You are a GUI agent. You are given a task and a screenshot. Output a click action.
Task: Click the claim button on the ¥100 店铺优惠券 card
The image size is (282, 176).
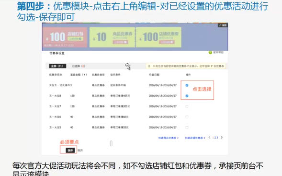tap(167, 42)
